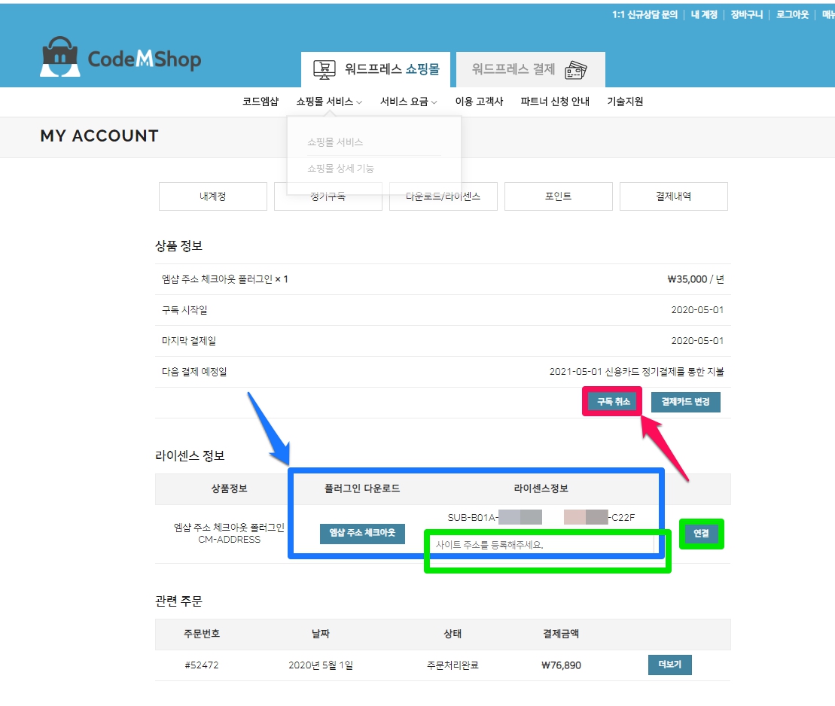Expand the 쇼핑몰 서비스 dropdown menu

(x=329, y=102)
